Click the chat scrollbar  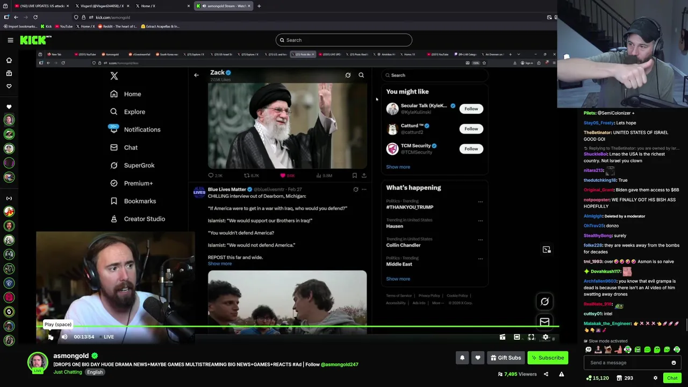686,324
